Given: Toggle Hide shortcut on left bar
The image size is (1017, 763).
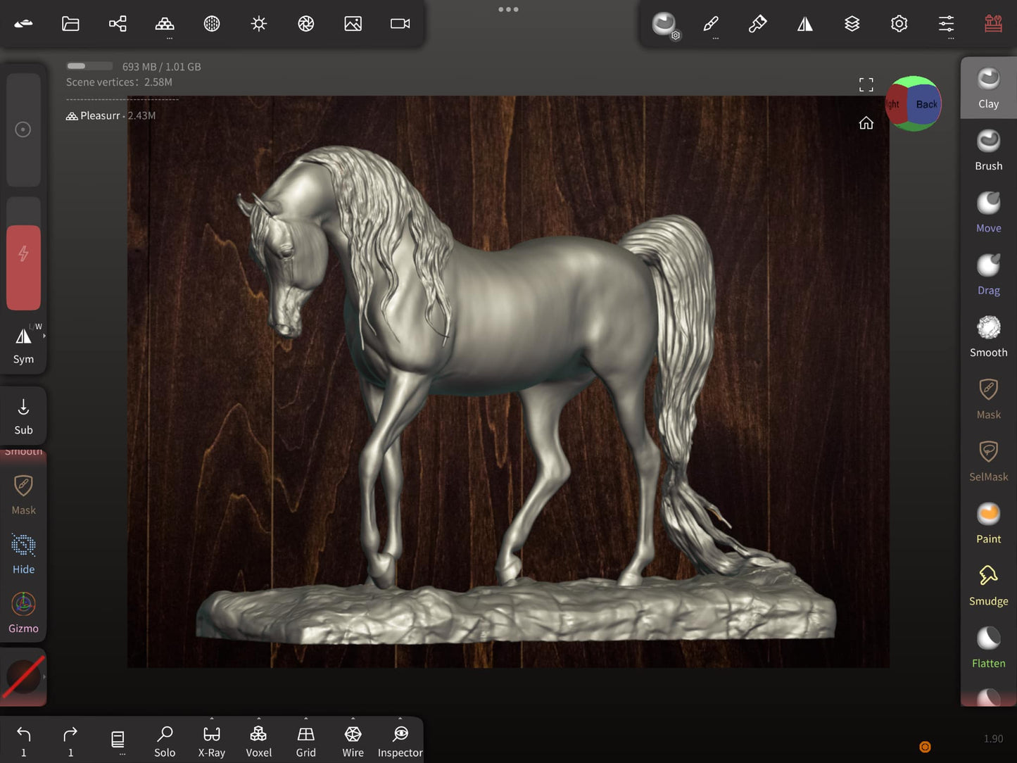Looking at the screenshot, I should [x=23, y=554].
